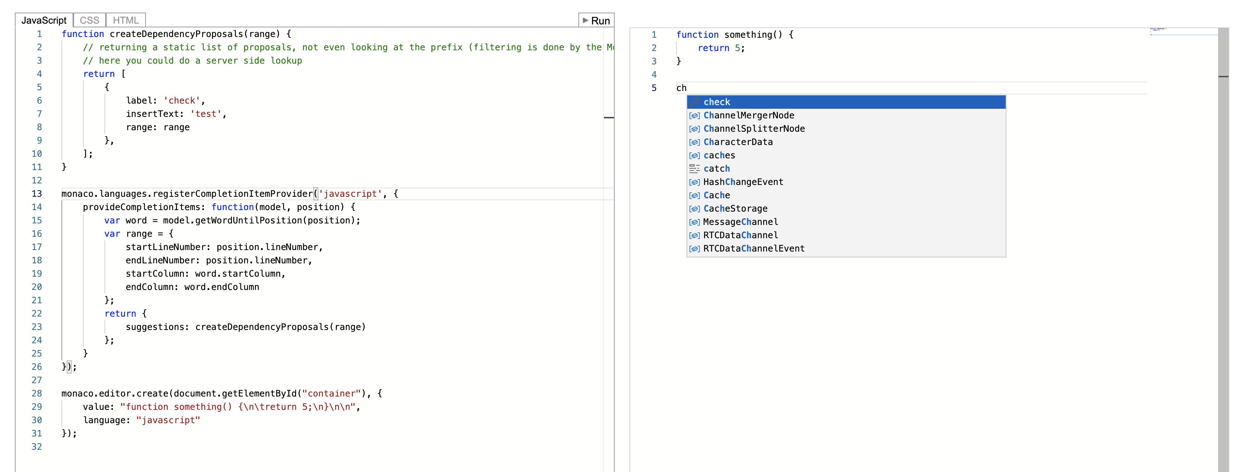Select the check completion suggestion
The height and width of the screenshot is (472, 1236).
click(x=717, y=102)
